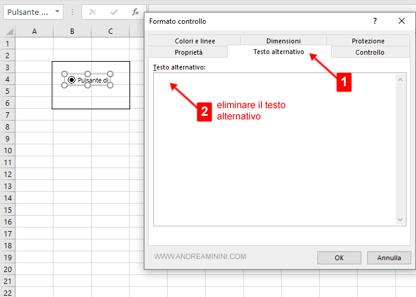The height and width of the screenshot is (297, 416).
Task: Click the text box scroll up arrow
Action: pos(401,80)
